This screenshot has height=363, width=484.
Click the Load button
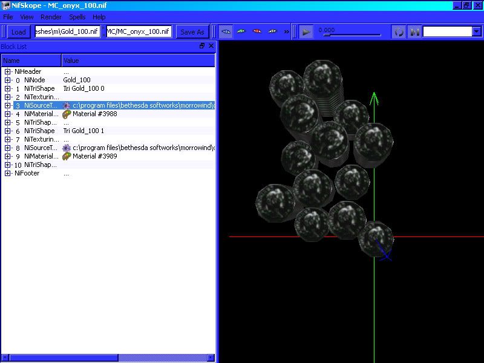[x=19, y=32]
